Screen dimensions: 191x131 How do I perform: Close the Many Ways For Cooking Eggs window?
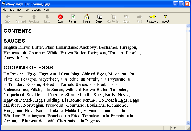click(x=187, y=4)
